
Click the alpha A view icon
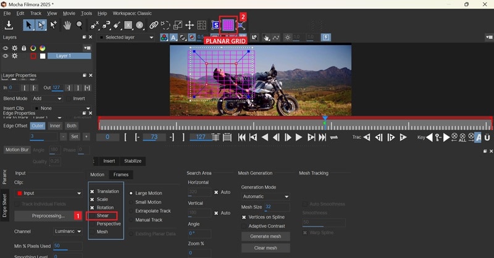pyautogui.click(x=174, y=38)
